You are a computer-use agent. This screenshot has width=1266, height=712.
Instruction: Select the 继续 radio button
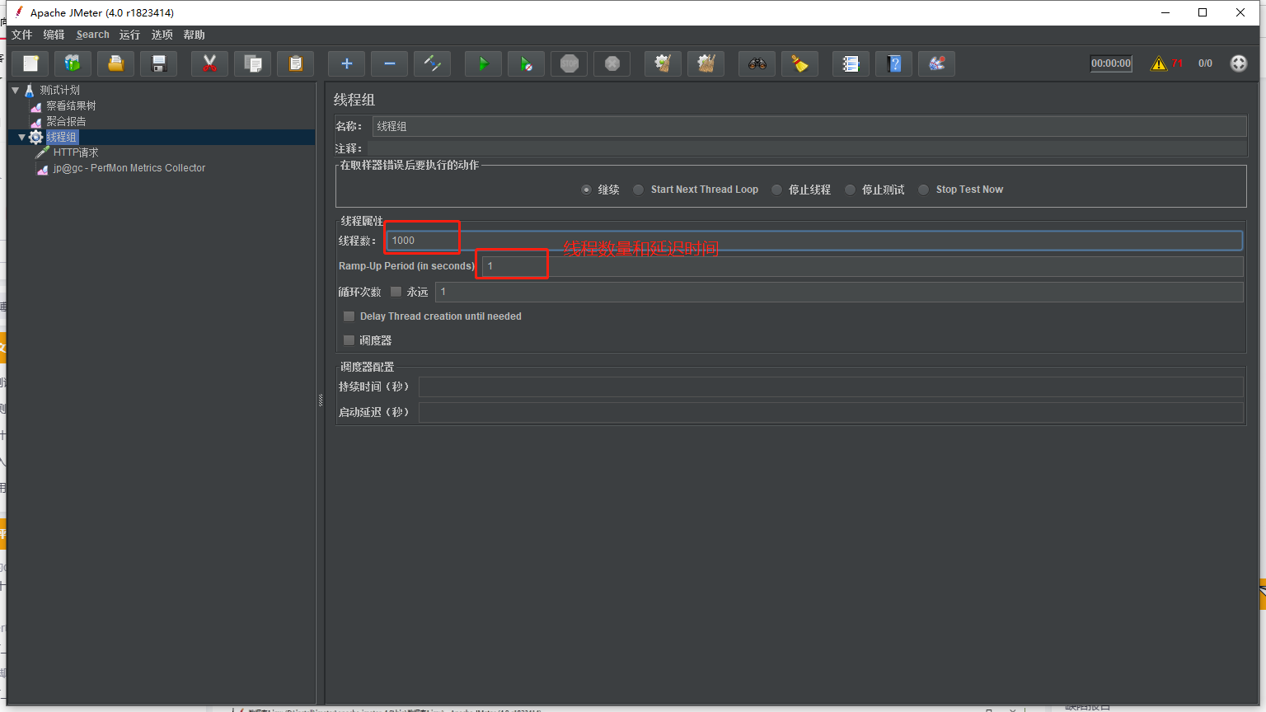tap(586, 190)
